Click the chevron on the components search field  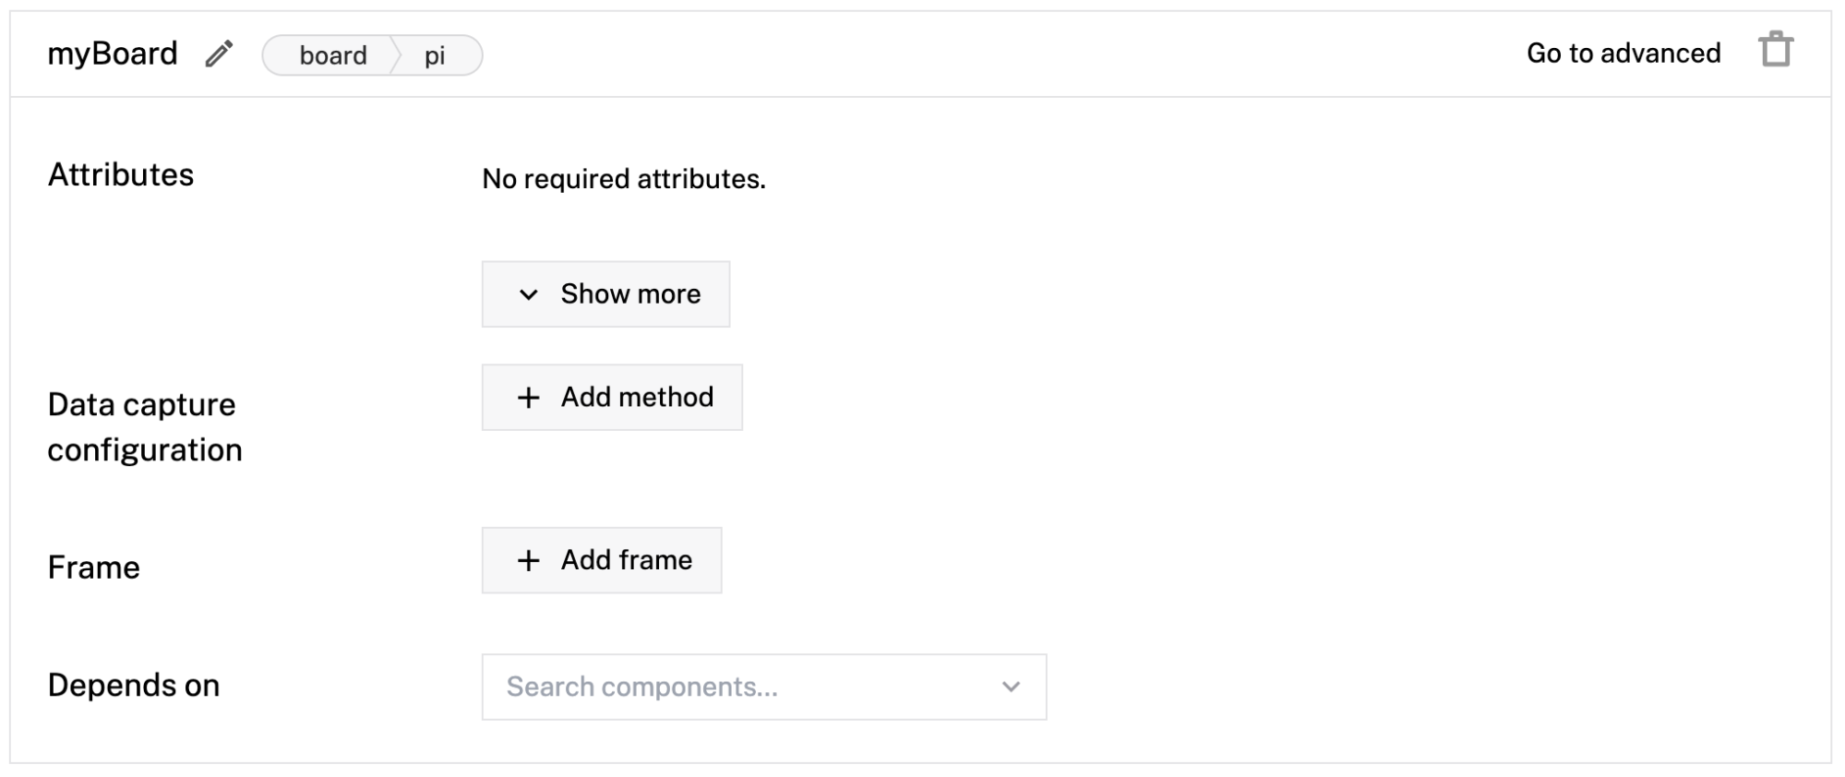(1011, 686)
